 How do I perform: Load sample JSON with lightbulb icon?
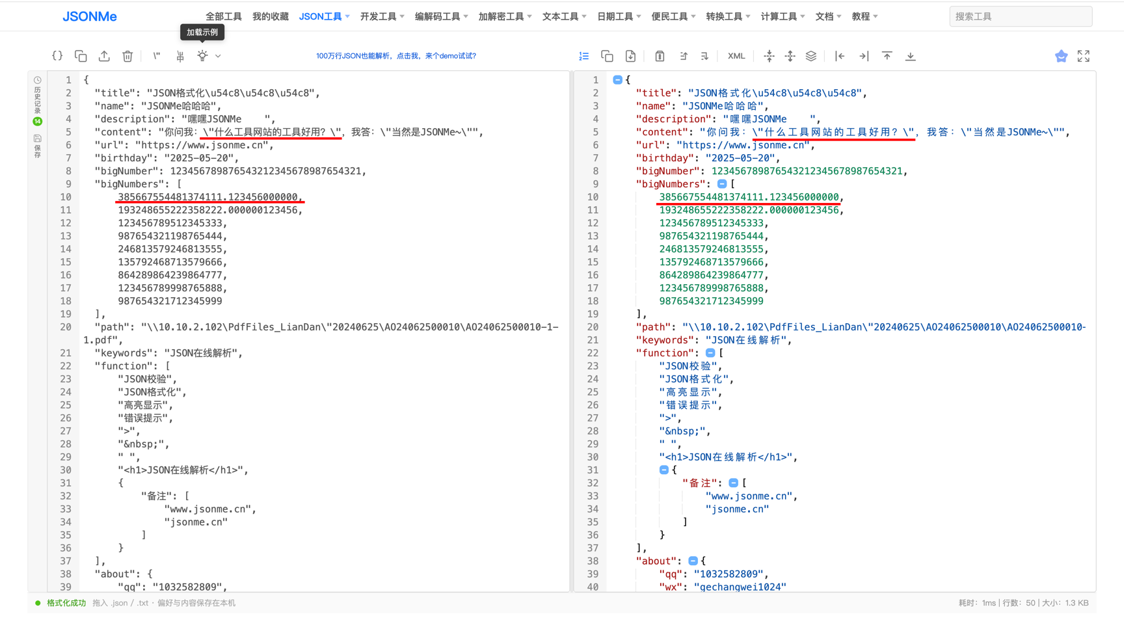pos(202,56)
